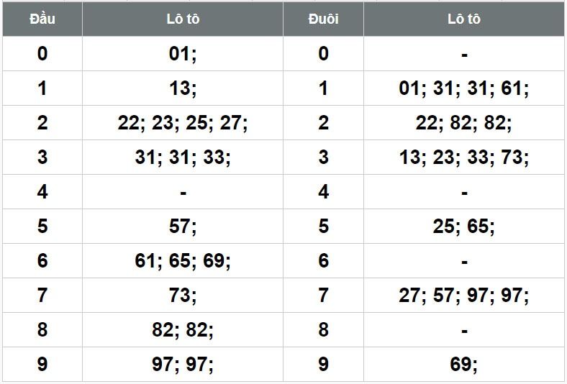Select the "97; 97;" cell
Image resolution: width=567 pixels, height=384 pixels.
point(183,365)
